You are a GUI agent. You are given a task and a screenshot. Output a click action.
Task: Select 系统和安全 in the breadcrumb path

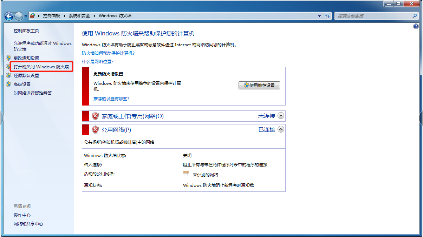coord(79,16)
